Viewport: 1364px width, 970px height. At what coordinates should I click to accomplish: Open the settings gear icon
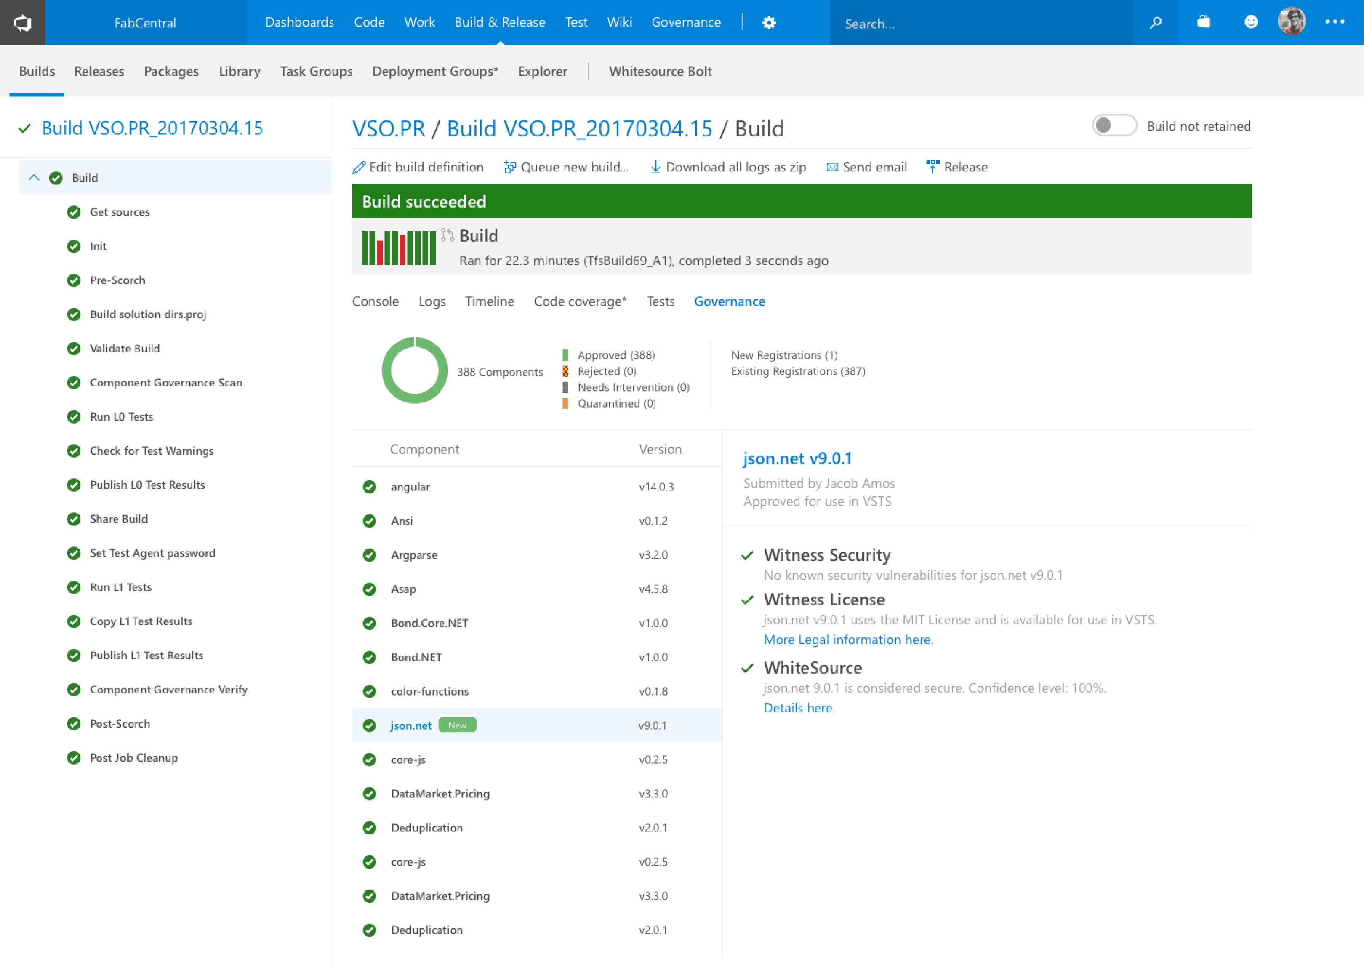[x=769, y=23]
